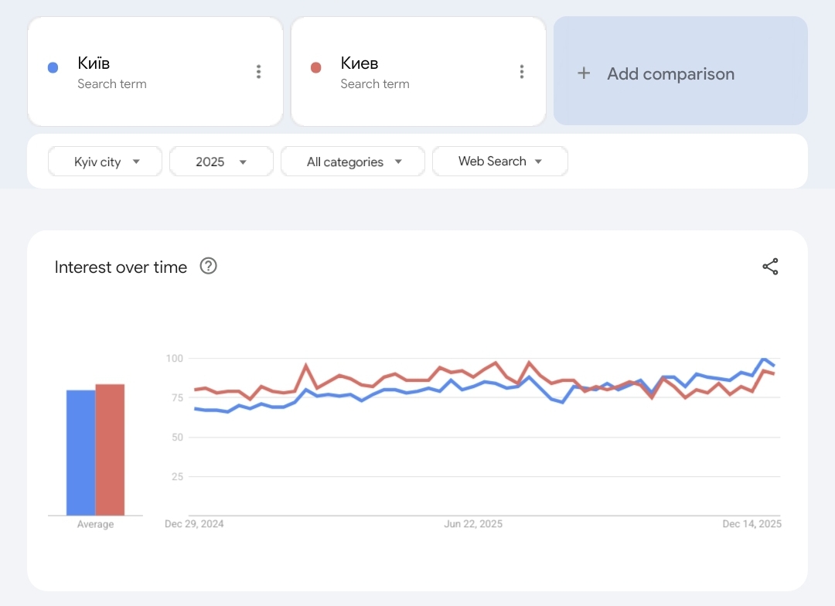Click the red dot beside Киев
This screenshot has width=835, height=606.
coord(315,68)
